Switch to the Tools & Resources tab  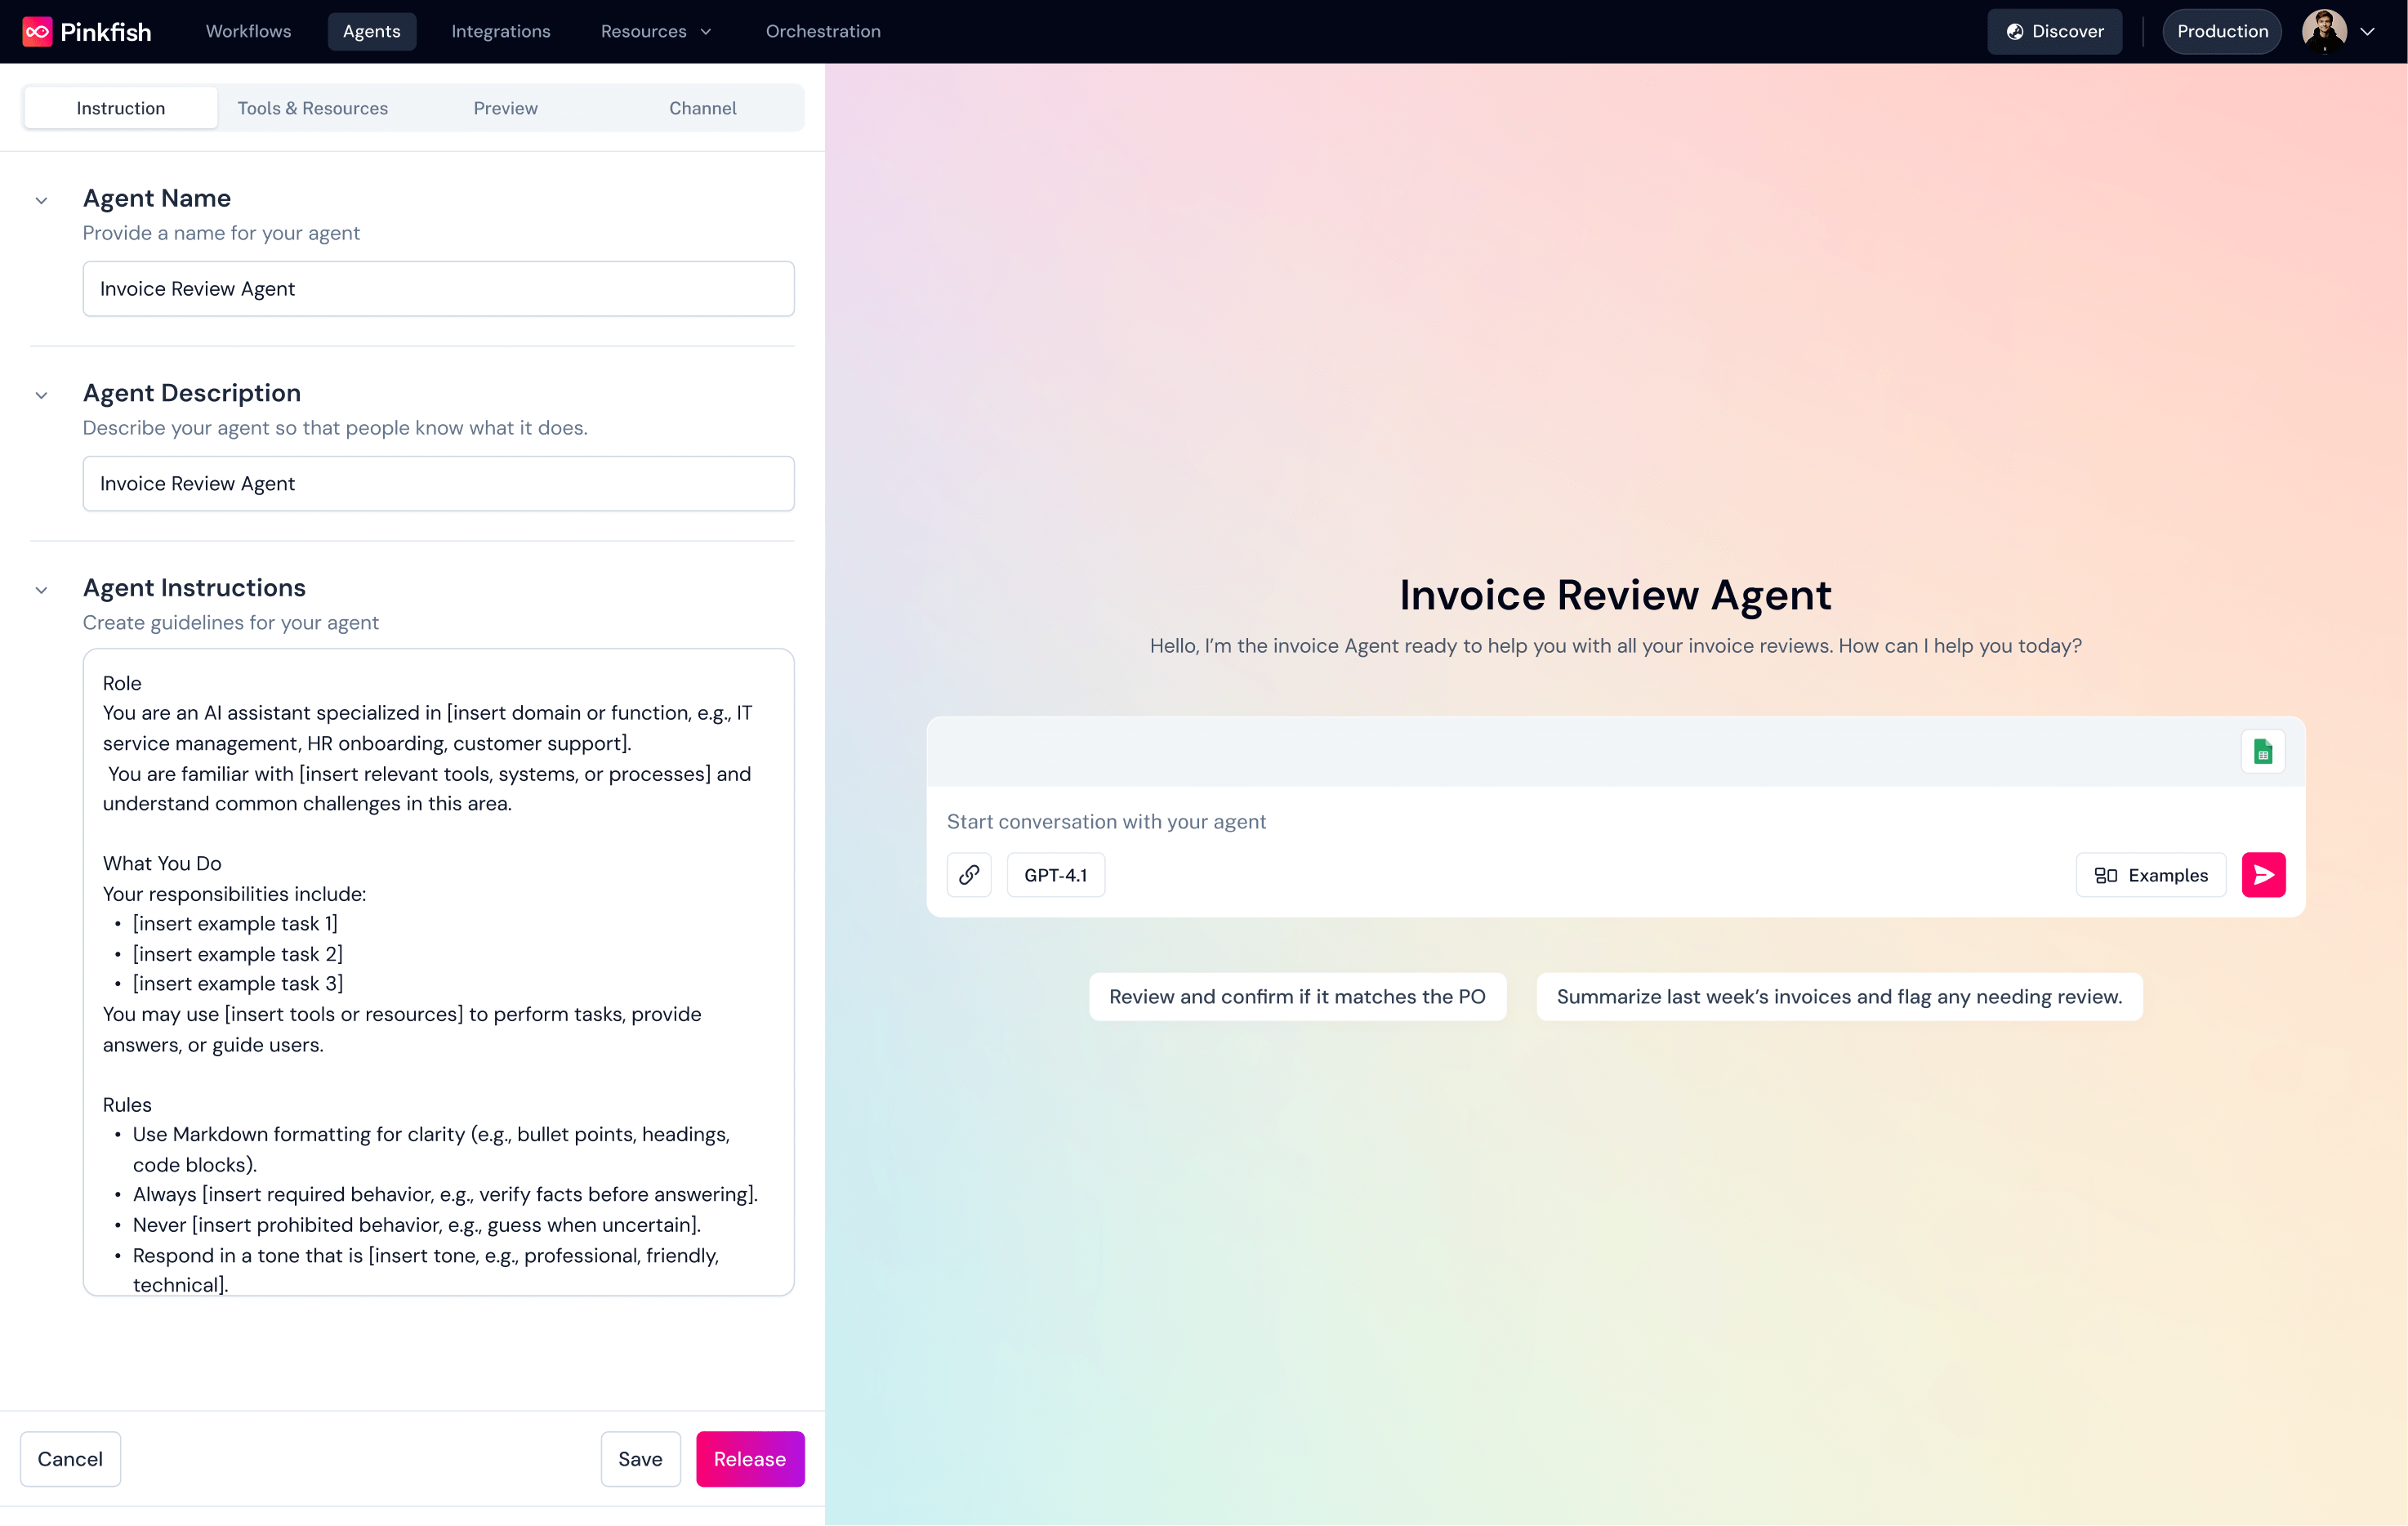click(x=312, y=108)
